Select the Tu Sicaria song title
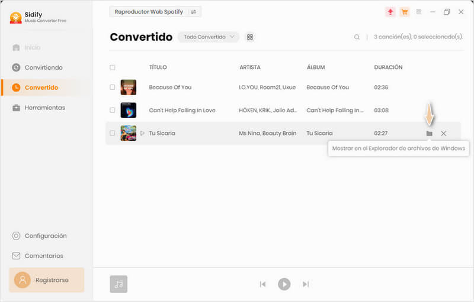 pos(162,133)
